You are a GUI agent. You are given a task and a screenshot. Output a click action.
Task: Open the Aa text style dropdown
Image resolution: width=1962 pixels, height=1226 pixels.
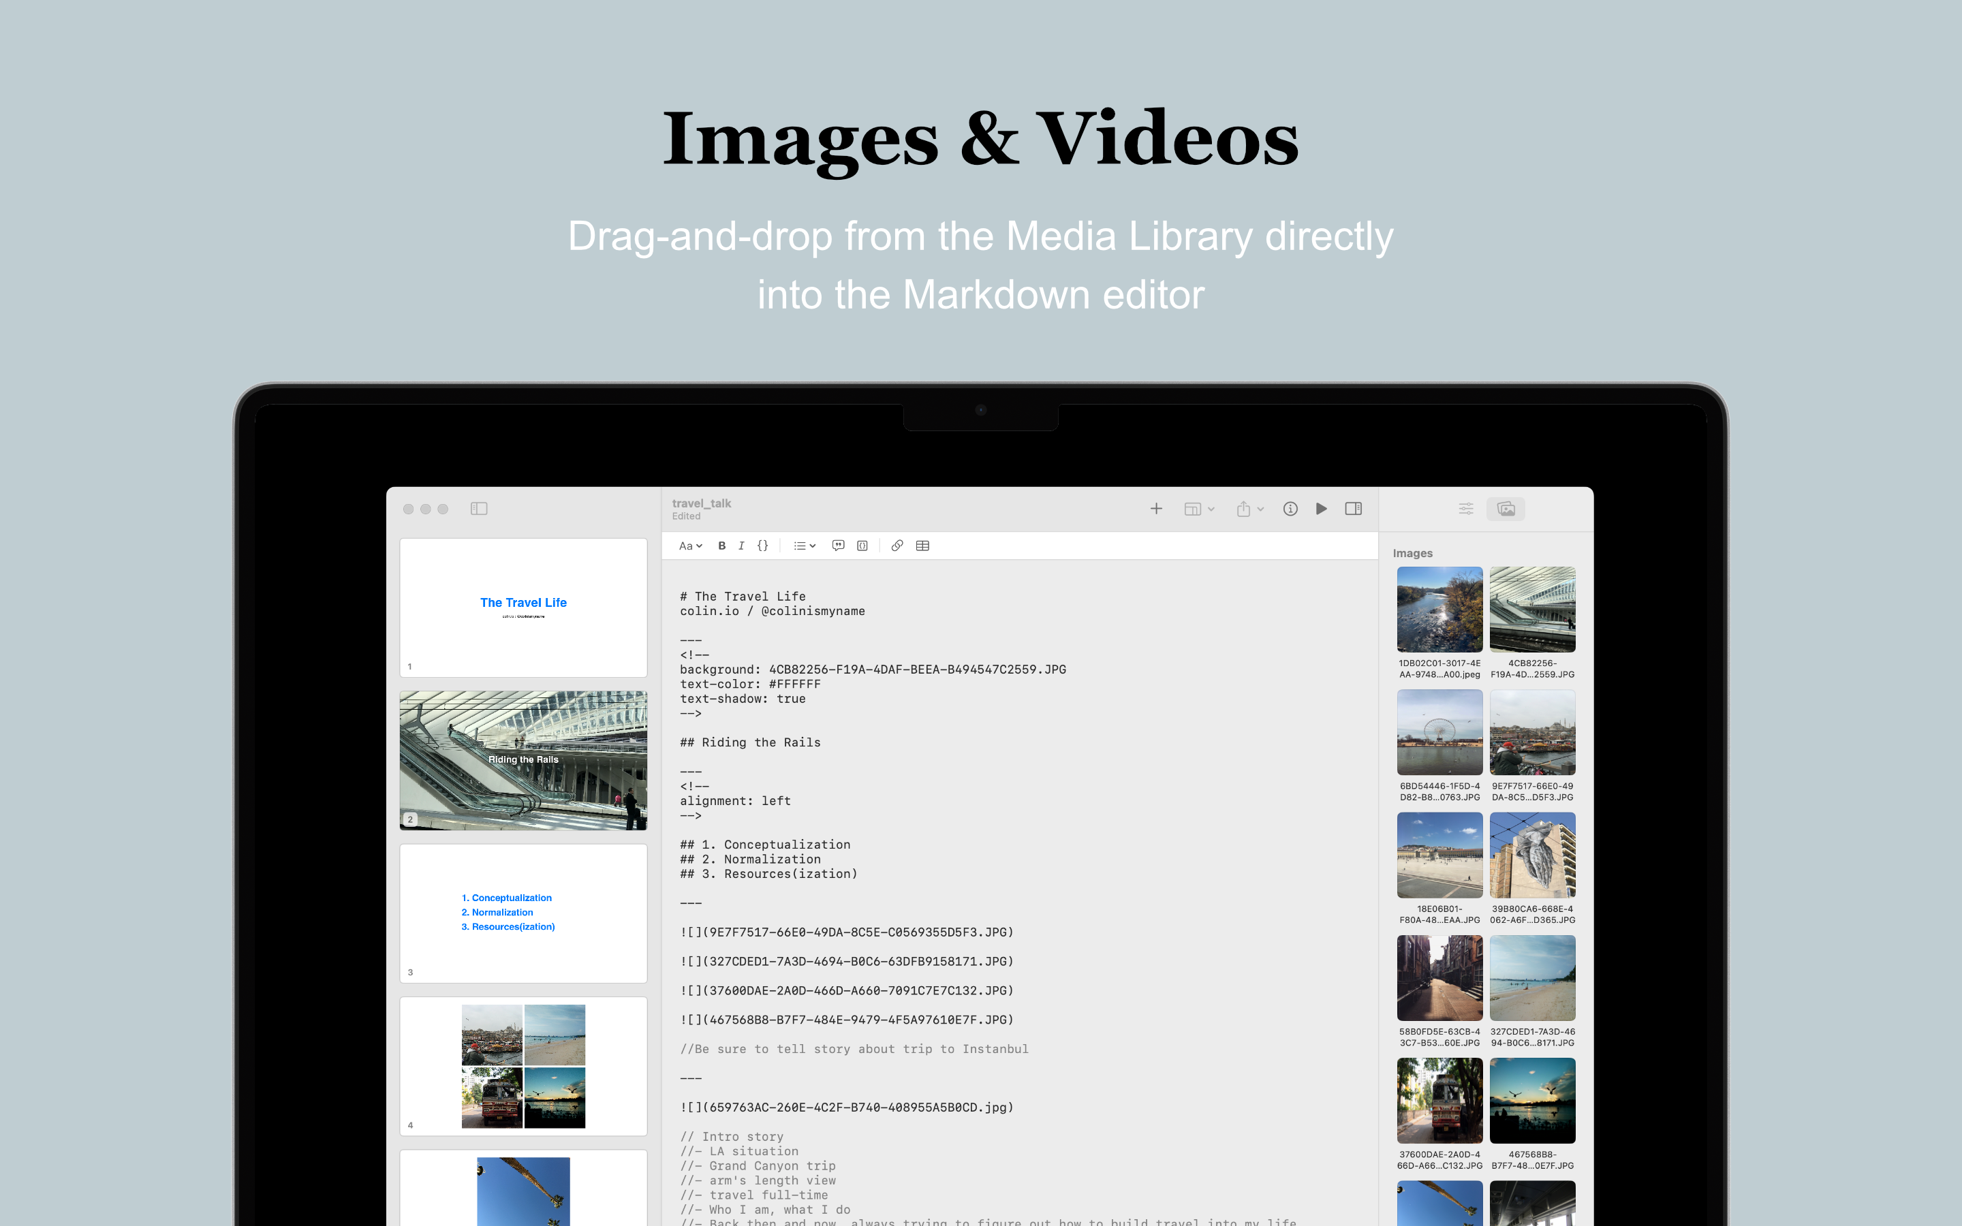point(689,546)
